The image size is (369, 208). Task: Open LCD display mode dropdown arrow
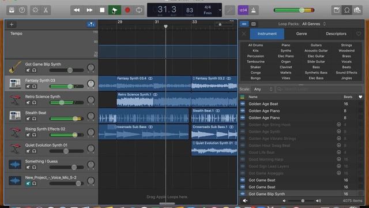coord(220,10)
